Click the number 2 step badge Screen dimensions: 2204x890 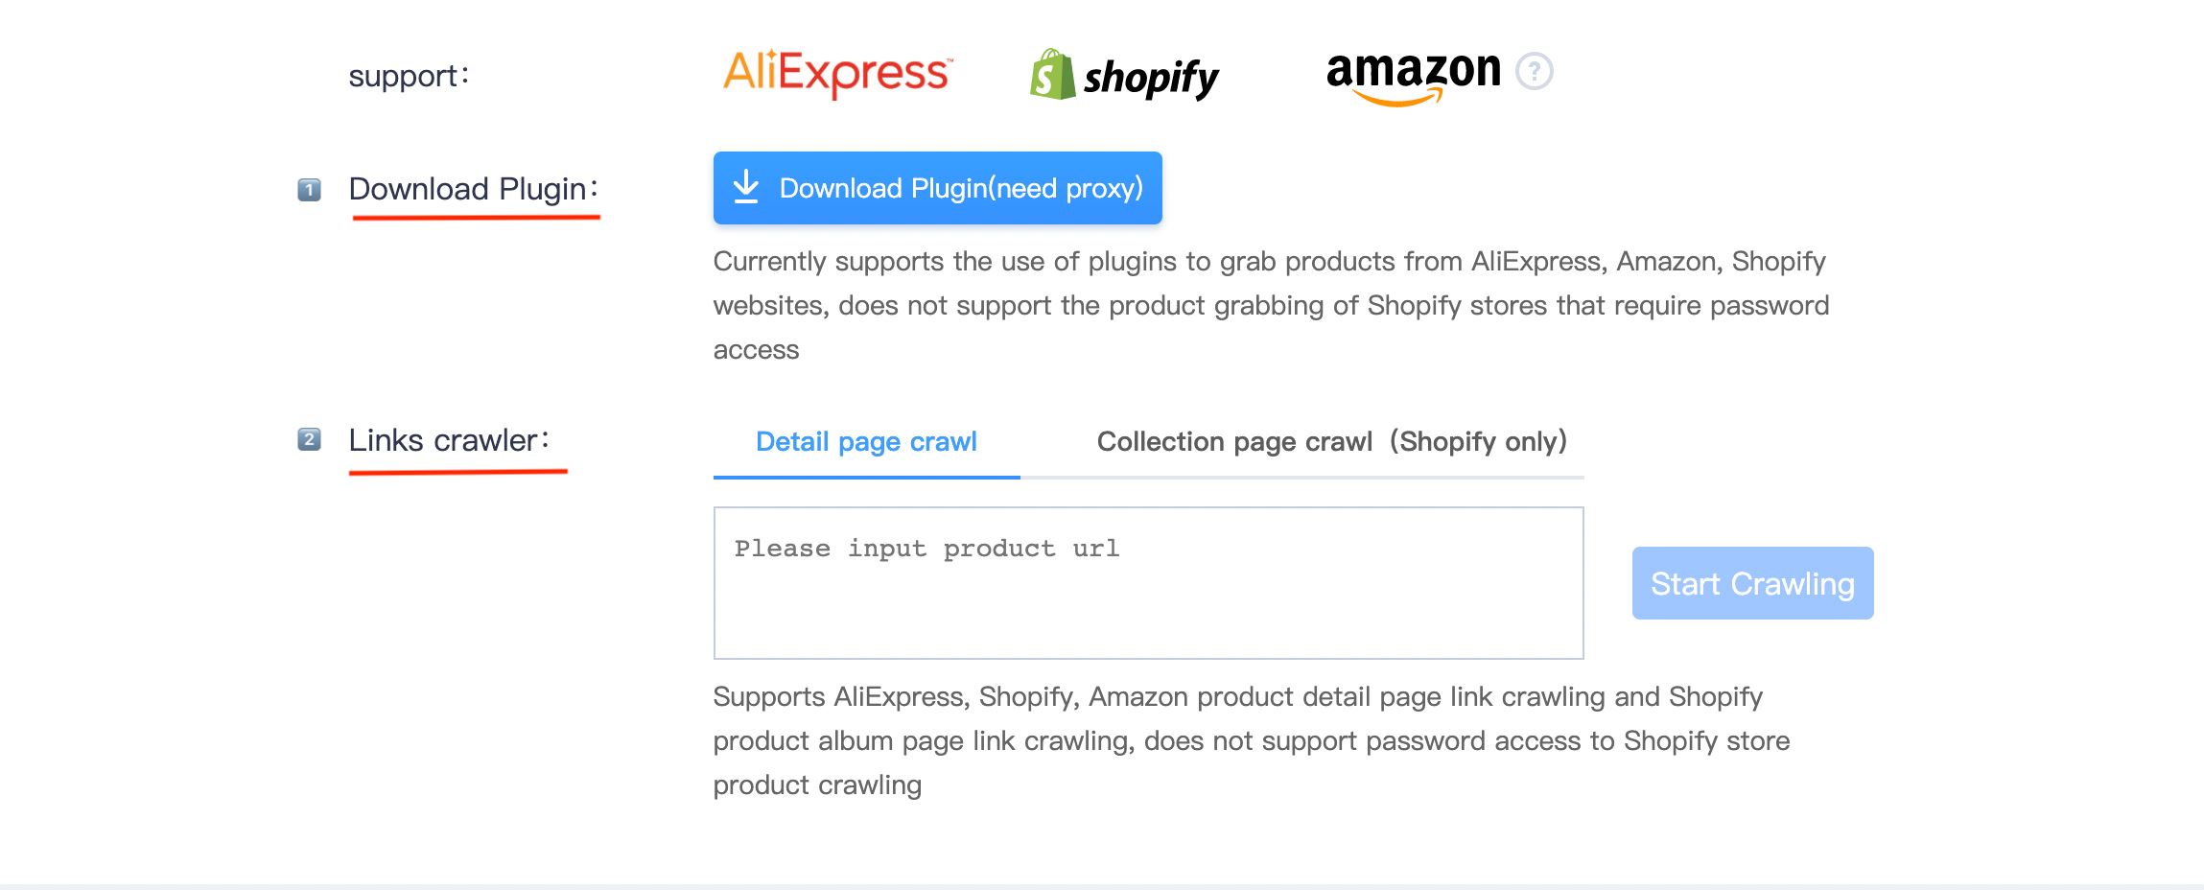click(309, 439)
